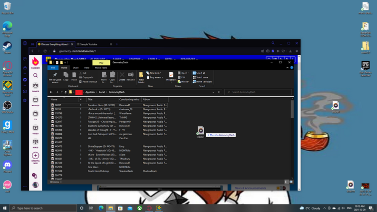The height and width of the screenshot is (212, 377).
Task: Expand the address bar history dropdown
Action: click(x=213, y=92)
